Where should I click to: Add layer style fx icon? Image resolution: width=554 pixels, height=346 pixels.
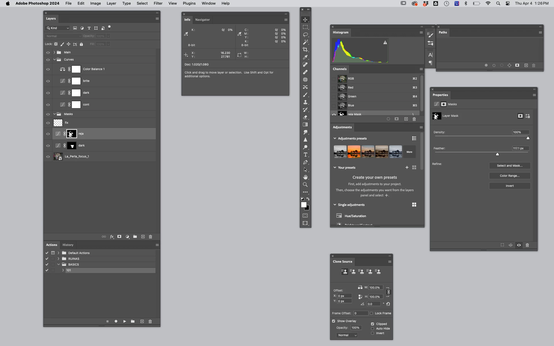pyautogui.click(x=112, y=237)
